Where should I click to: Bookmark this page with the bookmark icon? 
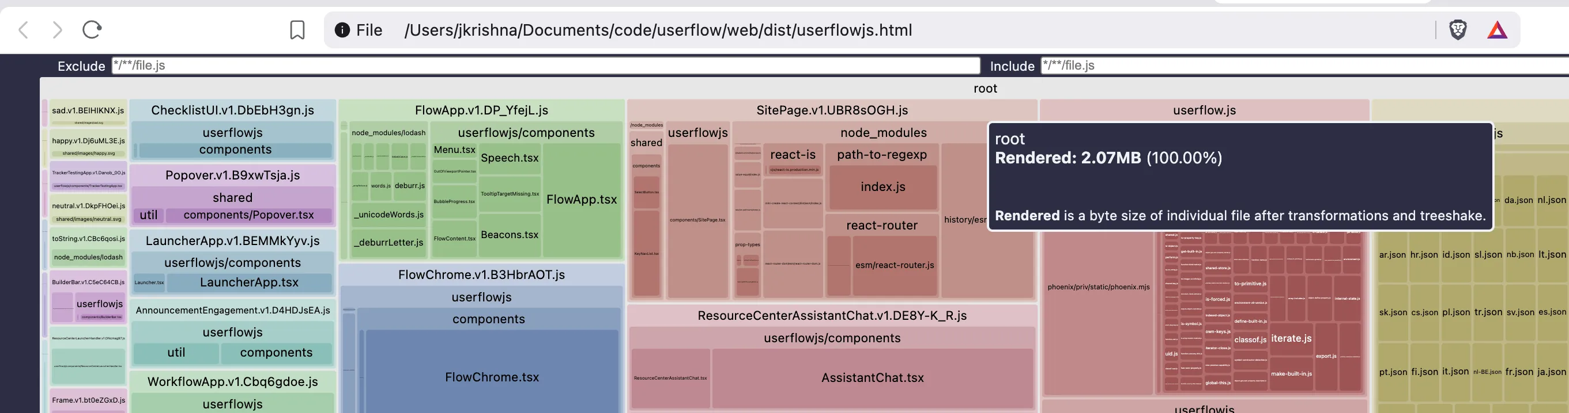click(x=297, y=30)
